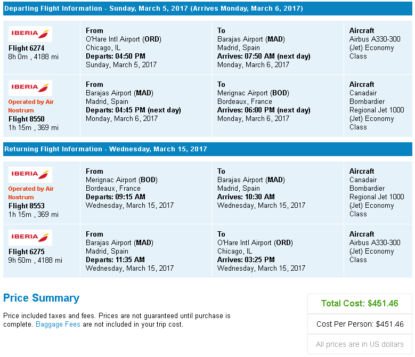This screenshot has height=357, width=415.
Task: Click the Flight 8553 number text
Action: (27, 206)
